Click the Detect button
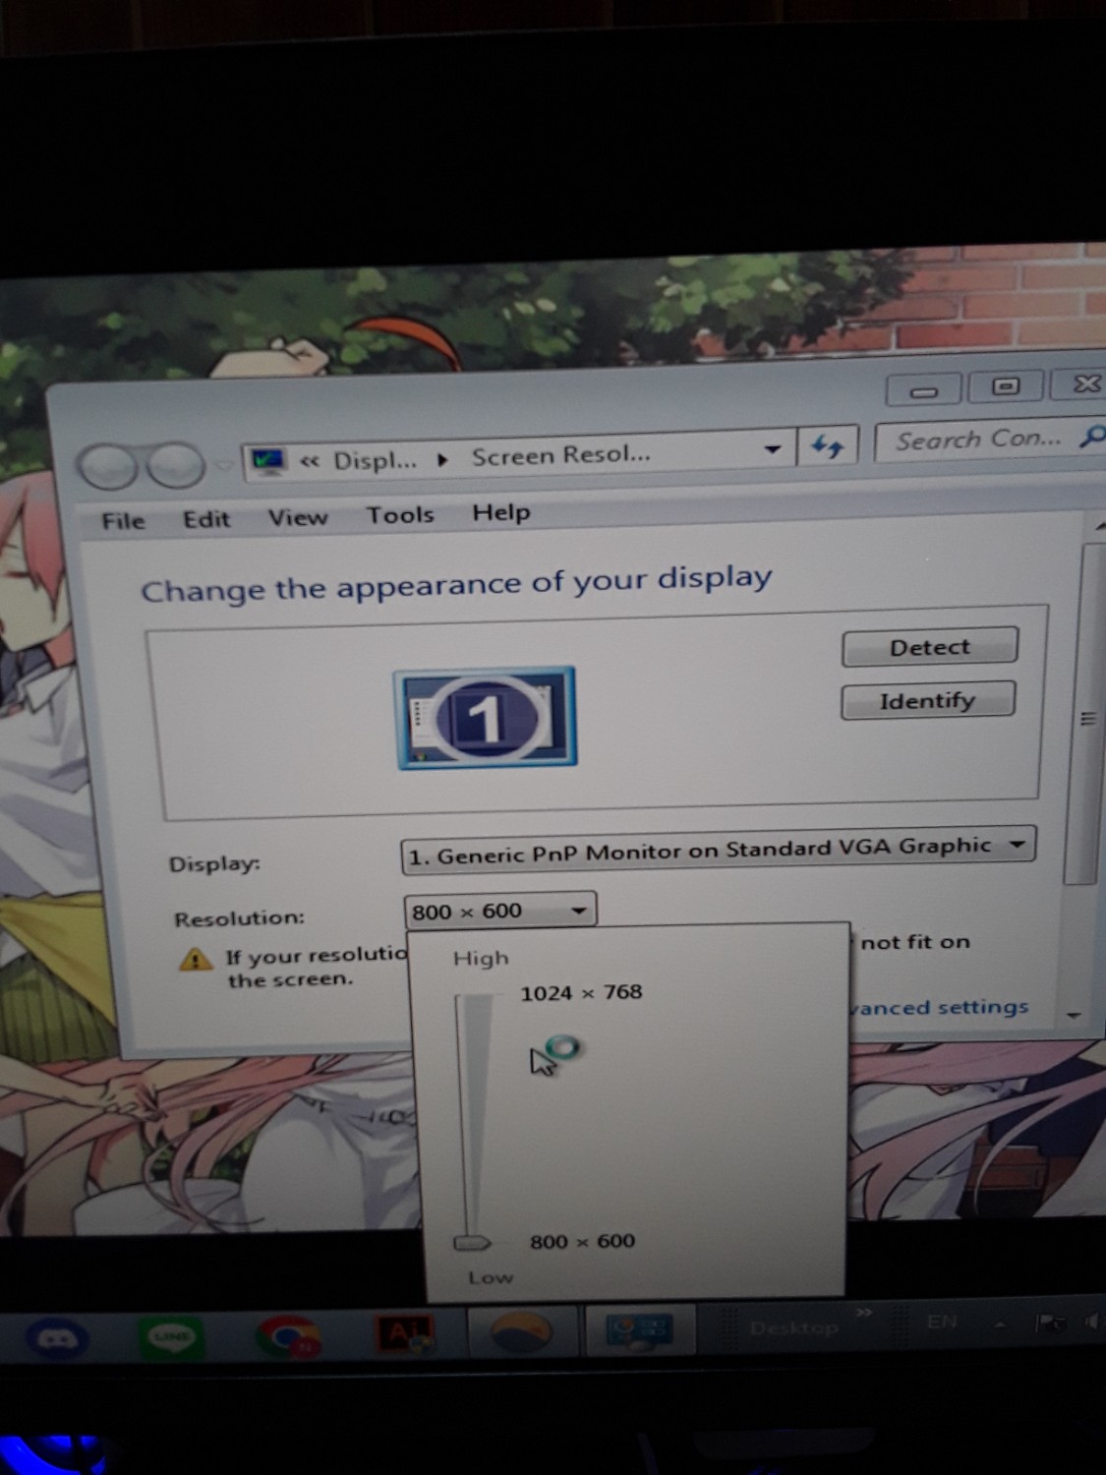Viewport: 1106px width, 1475px height. pyautogui.click(x=929, y=647)
